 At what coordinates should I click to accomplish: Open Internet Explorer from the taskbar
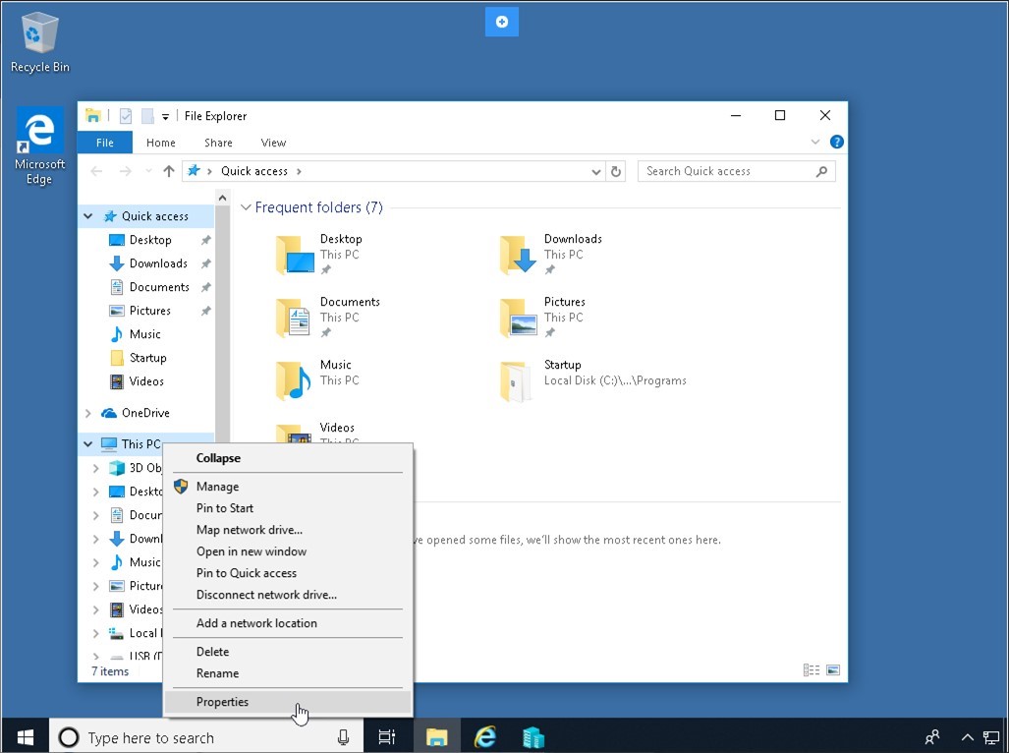point(485,737)
